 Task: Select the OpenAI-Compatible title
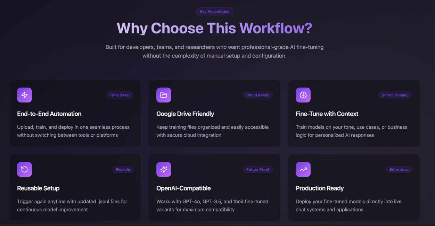[x=183, y=188]
